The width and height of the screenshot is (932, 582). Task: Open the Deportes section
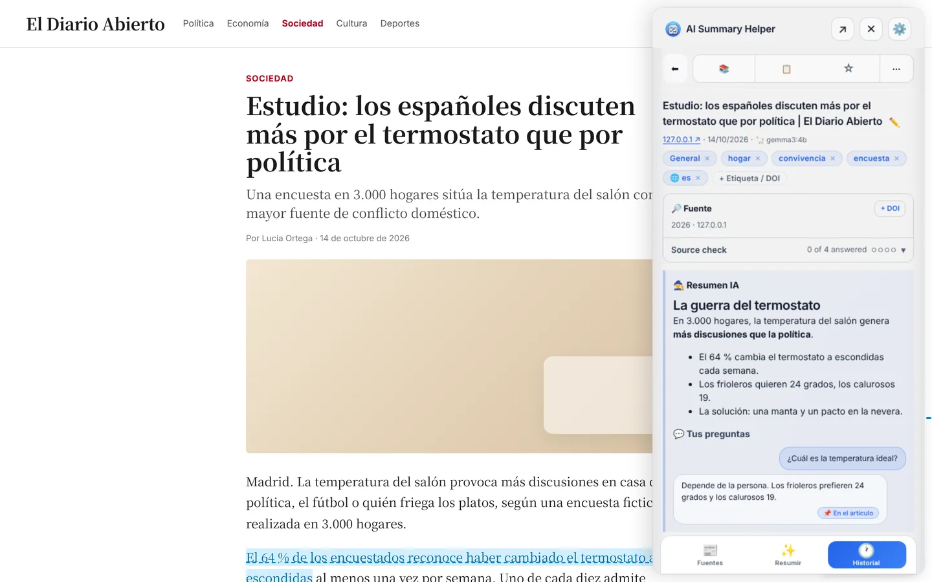tap(400, 23)
